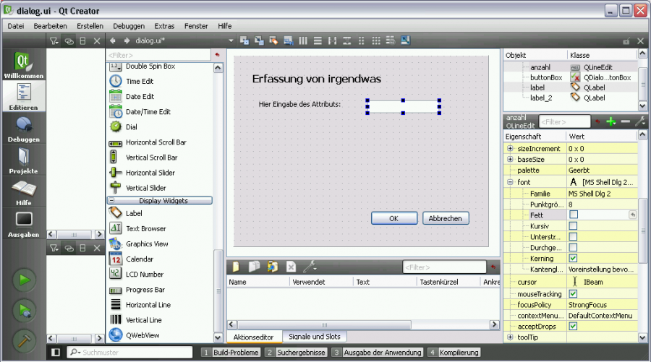Collapse the Display Widgets category
This screenshot has height=362, width=651.
[112, 200]
